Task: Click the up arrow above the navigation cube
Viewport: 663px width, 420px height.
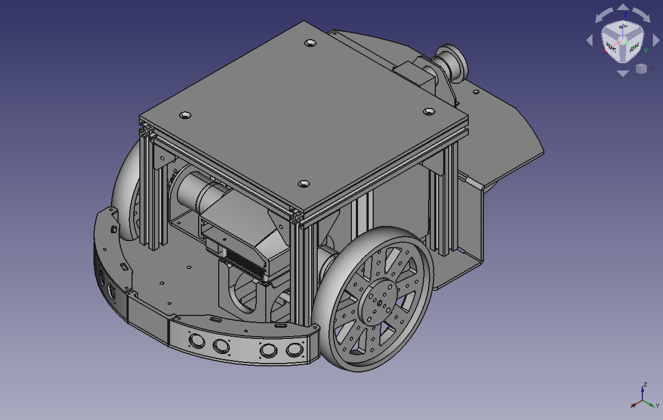Action: pyautogui.click(x=623, y=7)
